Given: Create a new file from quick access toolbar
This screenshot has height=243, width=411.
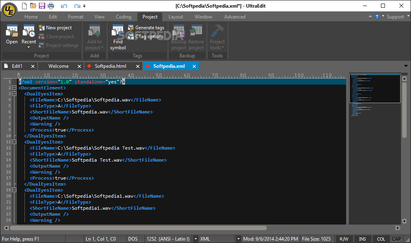Looking at the screenshot, I should [x=24, y=6].
